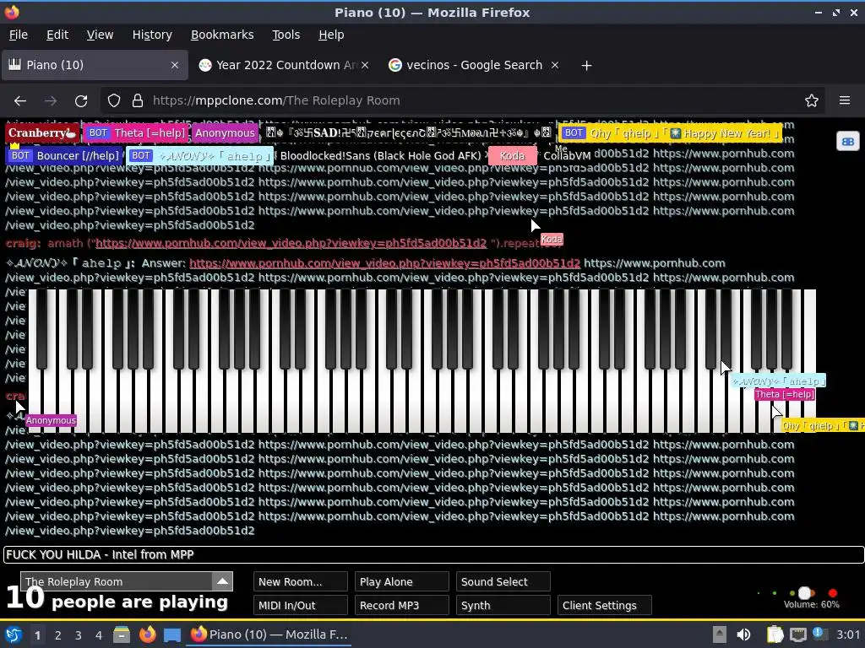The image size is (865, 648).
Task: Open the Edit menu
Action: click(57, 35)
